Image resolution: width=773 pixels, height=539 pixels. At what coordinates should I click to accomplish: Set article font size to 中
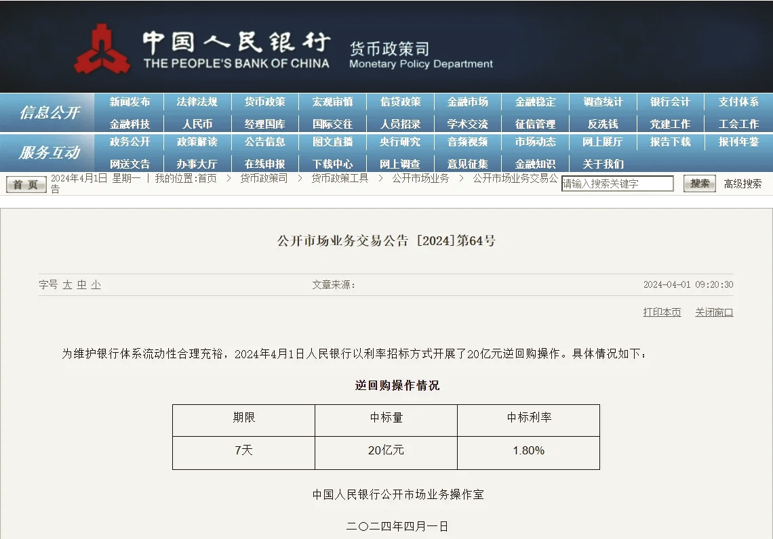point(82,285)
